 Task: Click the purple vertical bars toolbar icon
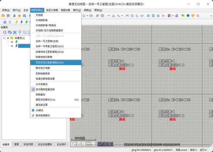click(x=163, y=16)
